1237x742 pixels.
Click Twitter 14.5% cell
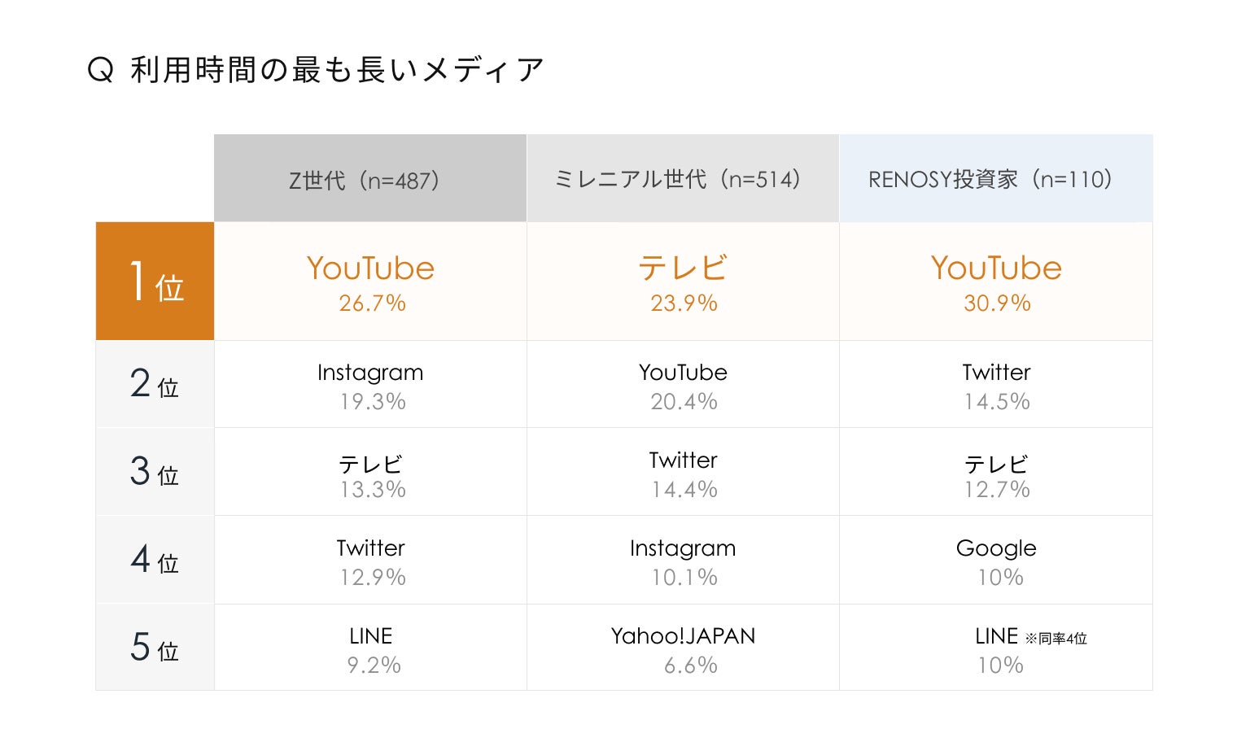click(x=996, y=384)
